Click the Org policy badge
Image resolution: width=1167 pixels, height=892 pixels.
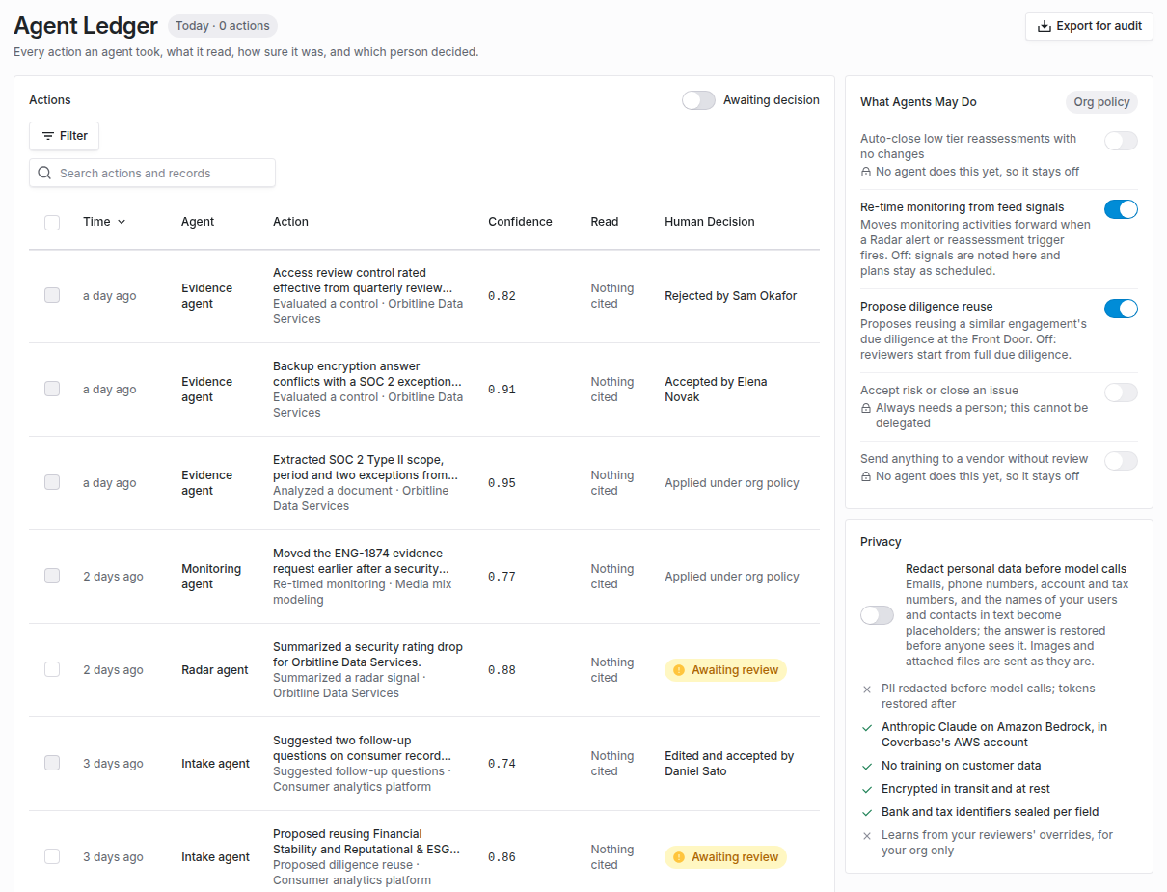(1101, 102)
